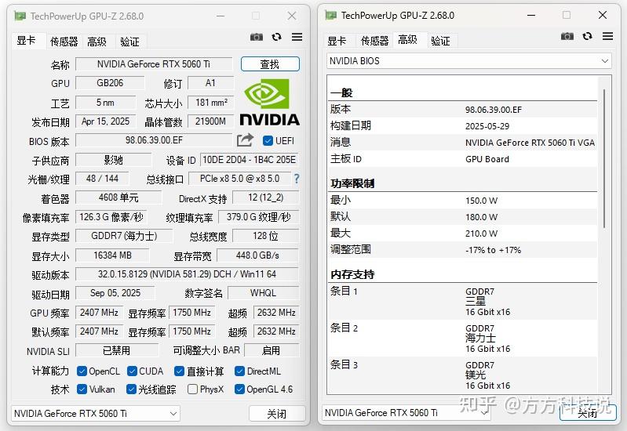Switch to 验证 tab in right window
The image size is (627, 431).
441,41
